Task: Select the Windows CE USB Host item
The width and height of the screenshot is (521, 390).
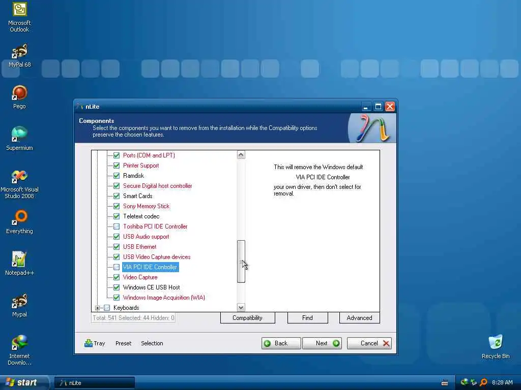Action: pos(151,287)
